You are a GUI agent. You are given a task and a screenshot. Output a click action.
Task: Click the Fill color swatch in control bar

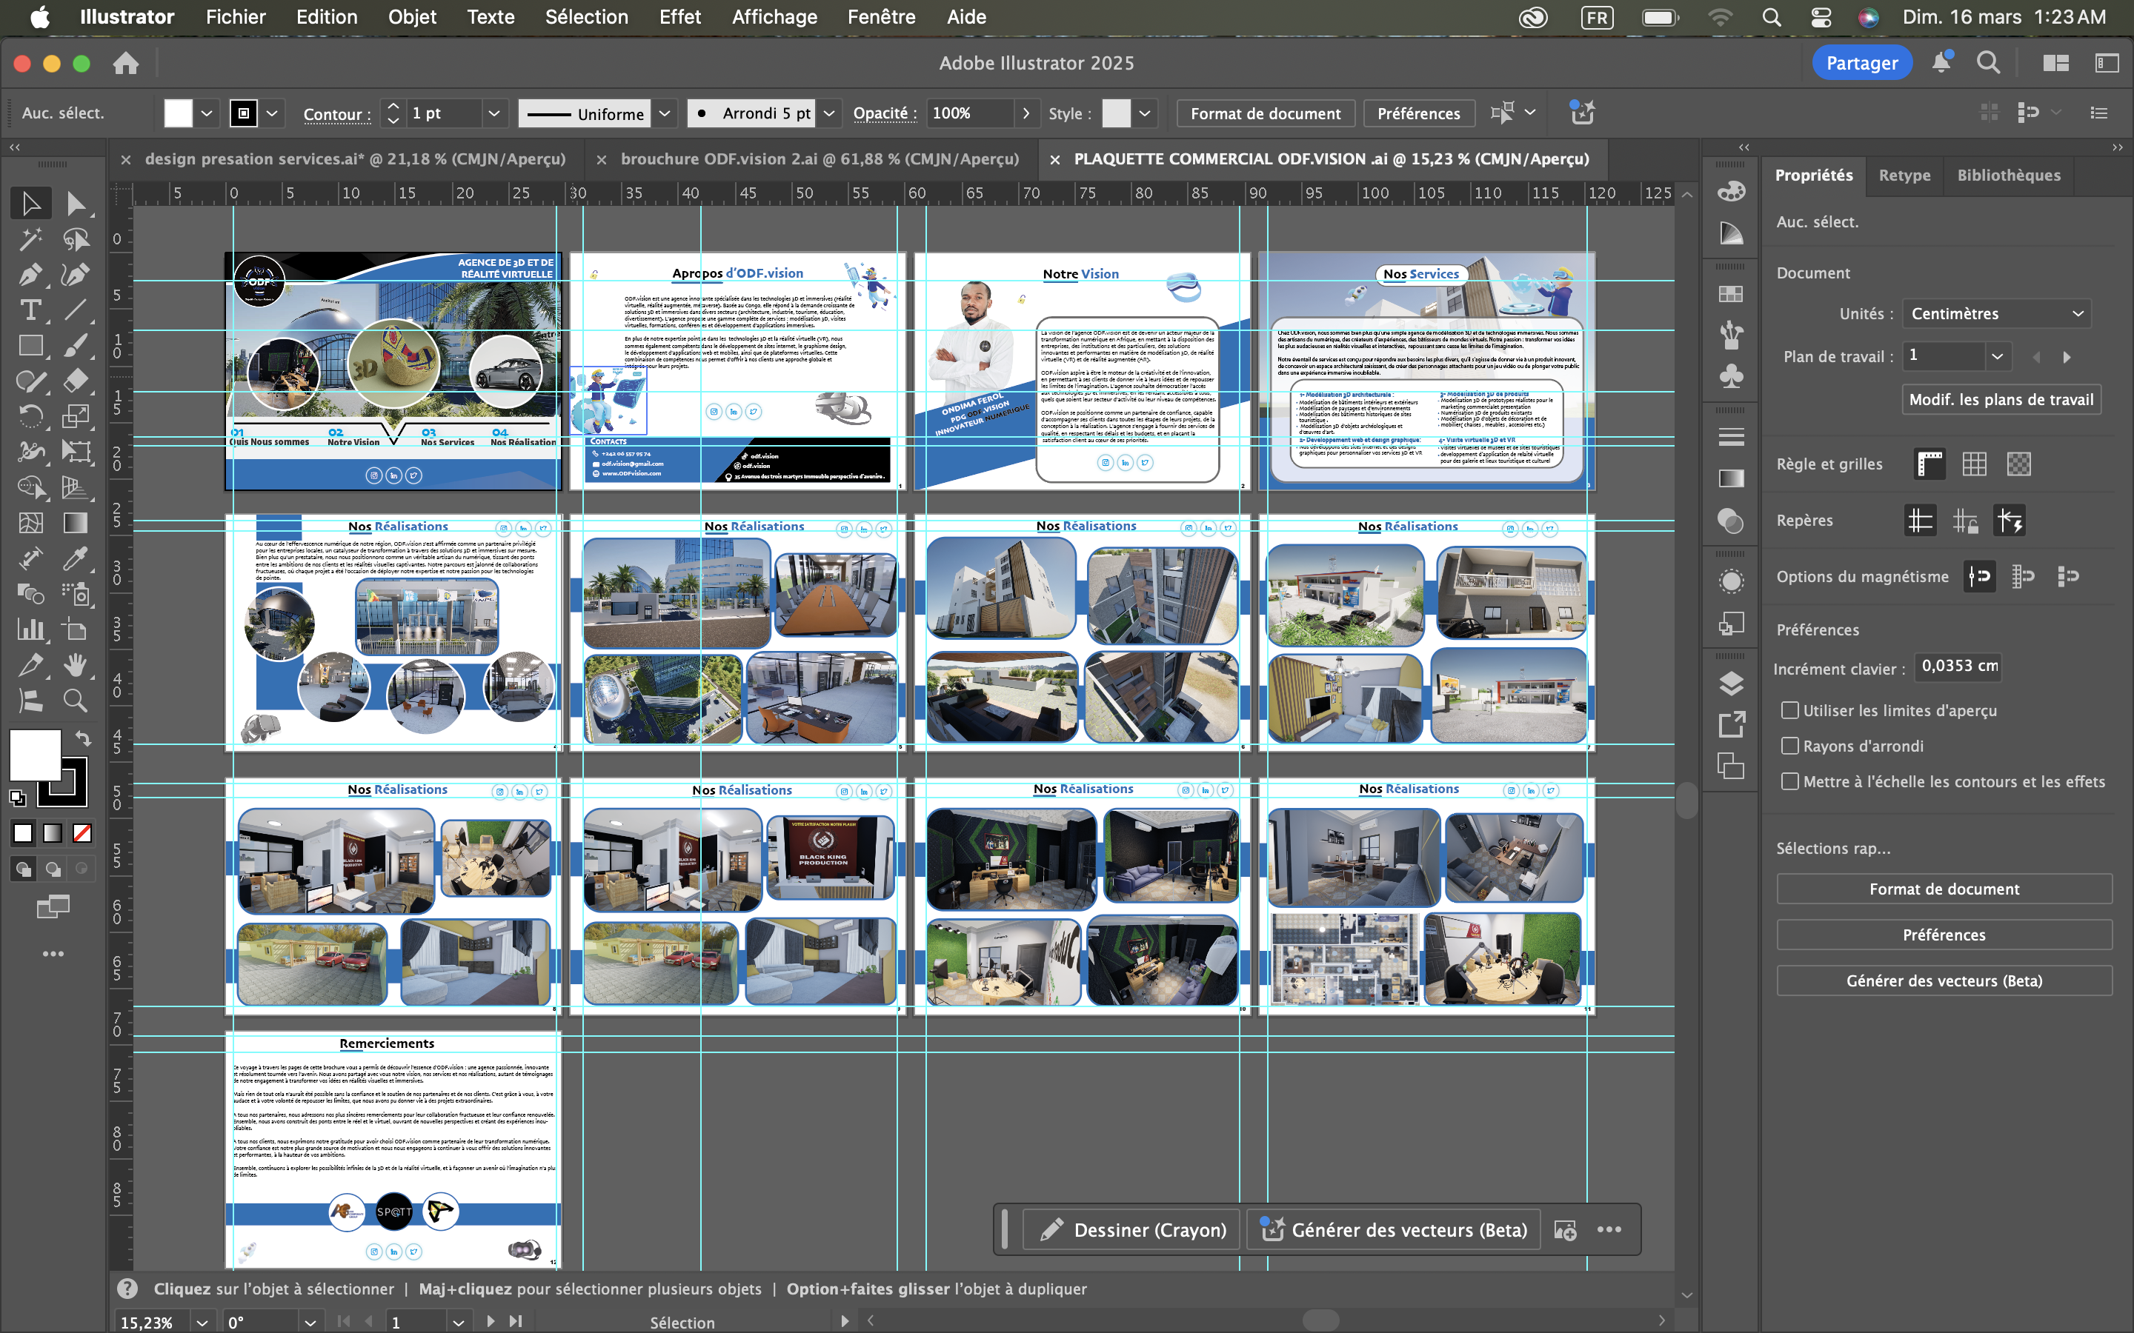click(x=178, y=113)
